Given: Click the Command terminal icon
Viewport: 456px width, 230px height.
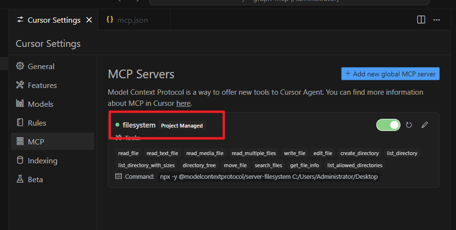Looking at the screenshot, I should (x=118, y=176).
